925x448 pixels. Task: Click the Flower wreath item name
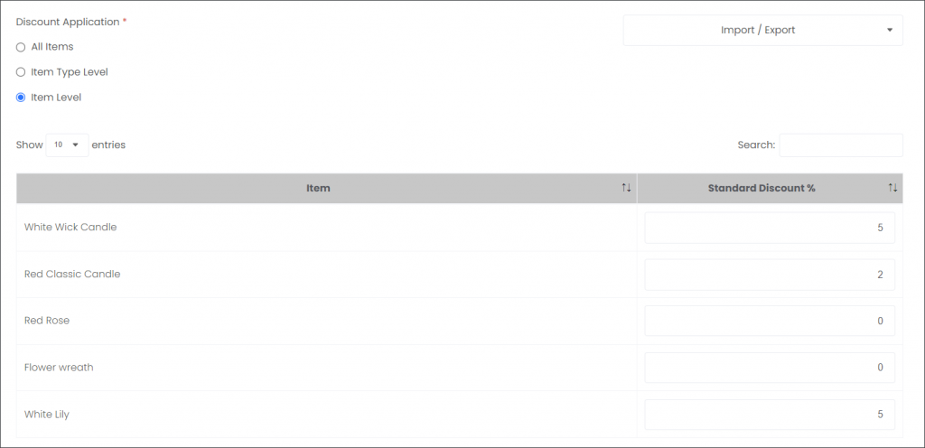(x=59, y=368)
